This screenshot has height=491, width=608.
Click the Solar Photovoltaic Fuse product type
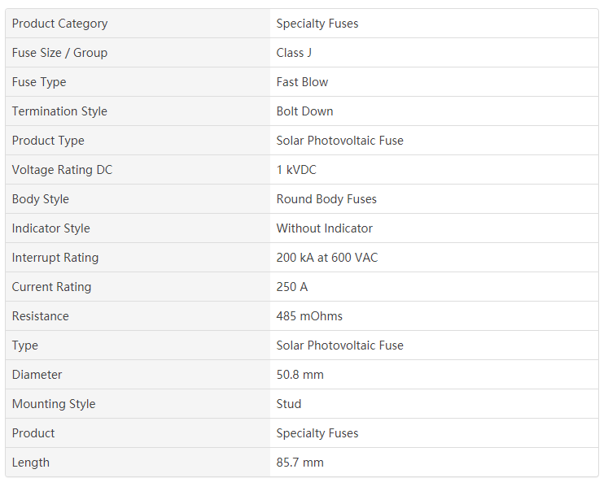(339, 141)
